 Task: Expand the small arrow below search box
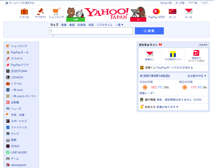click(x=53, y=36)
